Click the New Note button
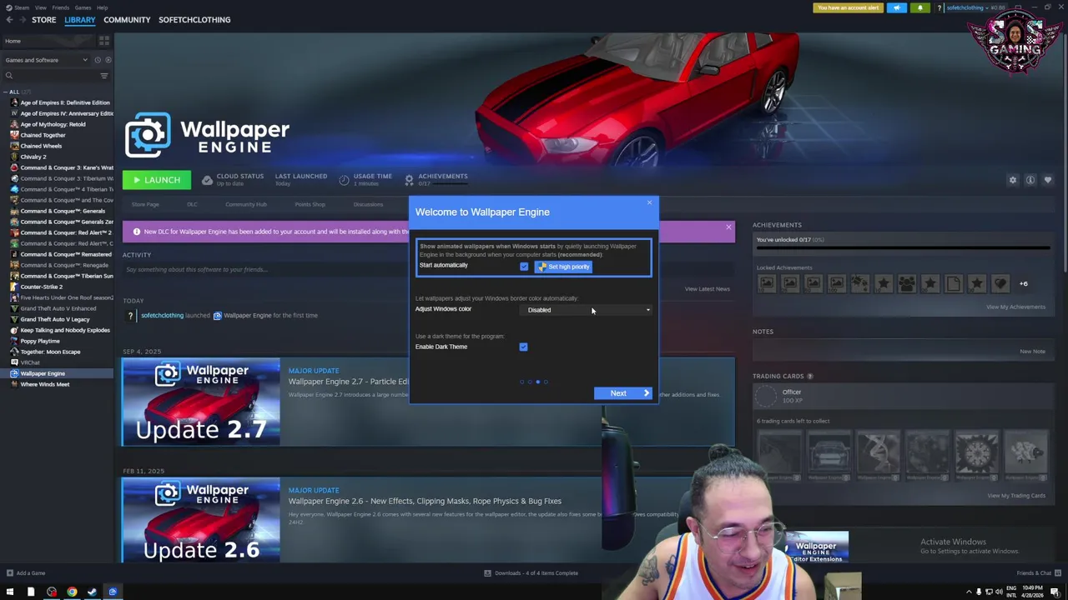Viewport: 1068px width, 600px height. tap(1032, 351)
